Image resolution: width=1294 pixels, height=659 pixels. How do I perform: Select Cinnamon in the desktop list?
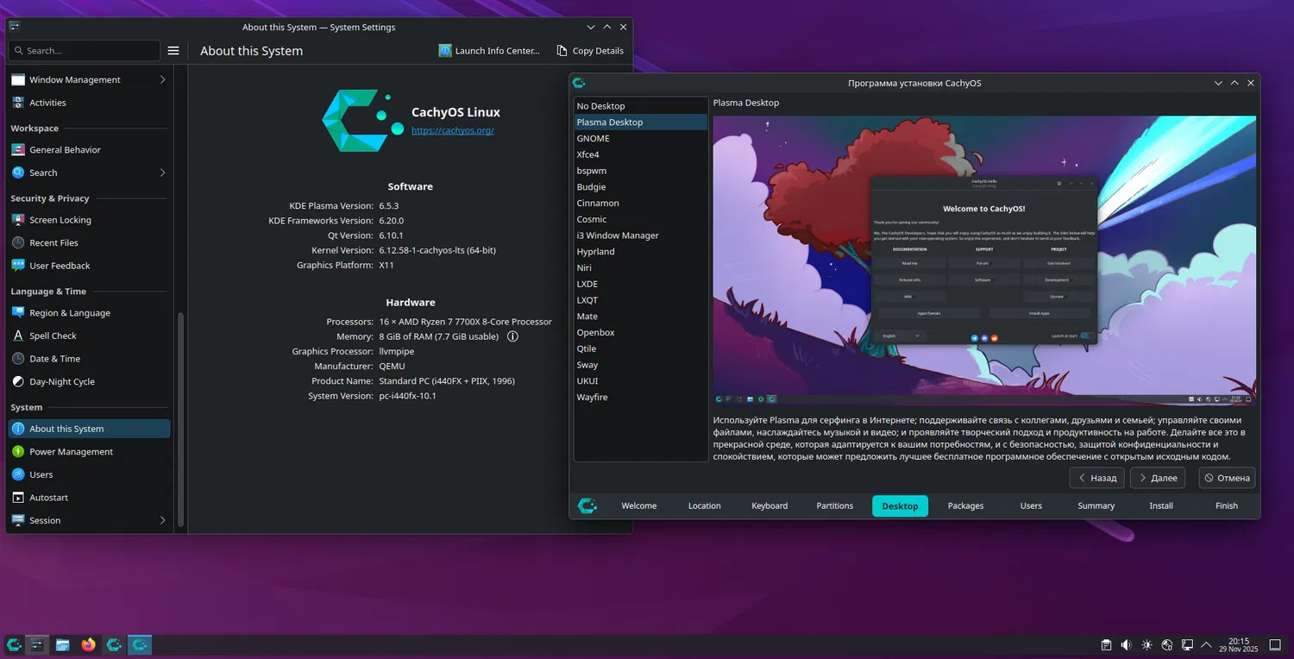click(x=641, y=203)
